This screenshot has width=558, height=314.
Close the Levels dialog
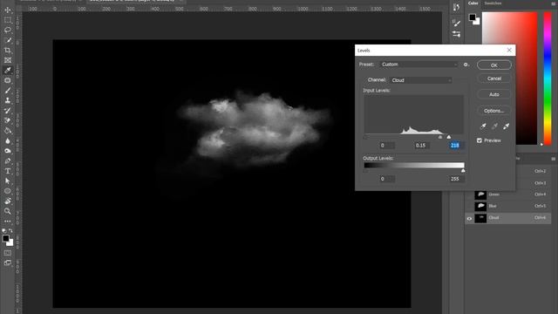(x=509, y=51)
